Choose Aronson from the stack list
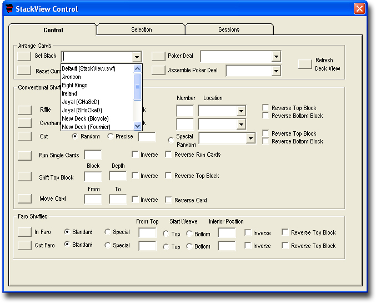Viewport: 376px width, 303px height. (97, 77)
